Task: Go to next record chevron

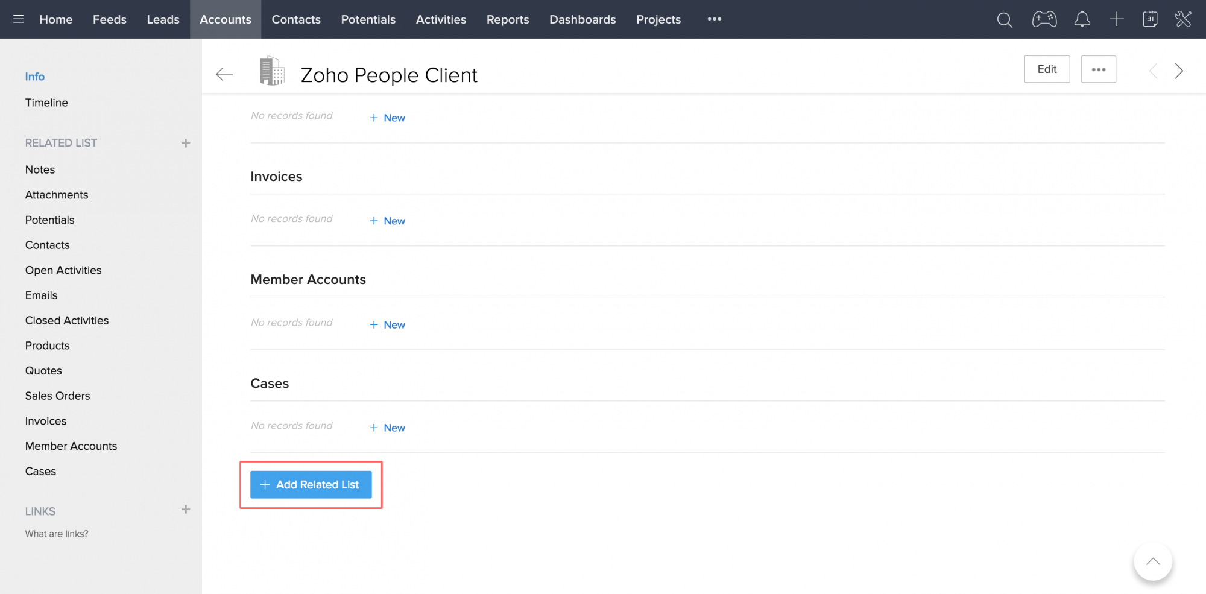Action: tap(1179, 71)
